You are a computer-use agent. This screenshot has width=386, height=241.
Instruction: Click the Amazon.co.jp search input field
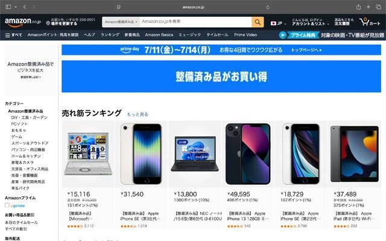click(x=195, y=22)
